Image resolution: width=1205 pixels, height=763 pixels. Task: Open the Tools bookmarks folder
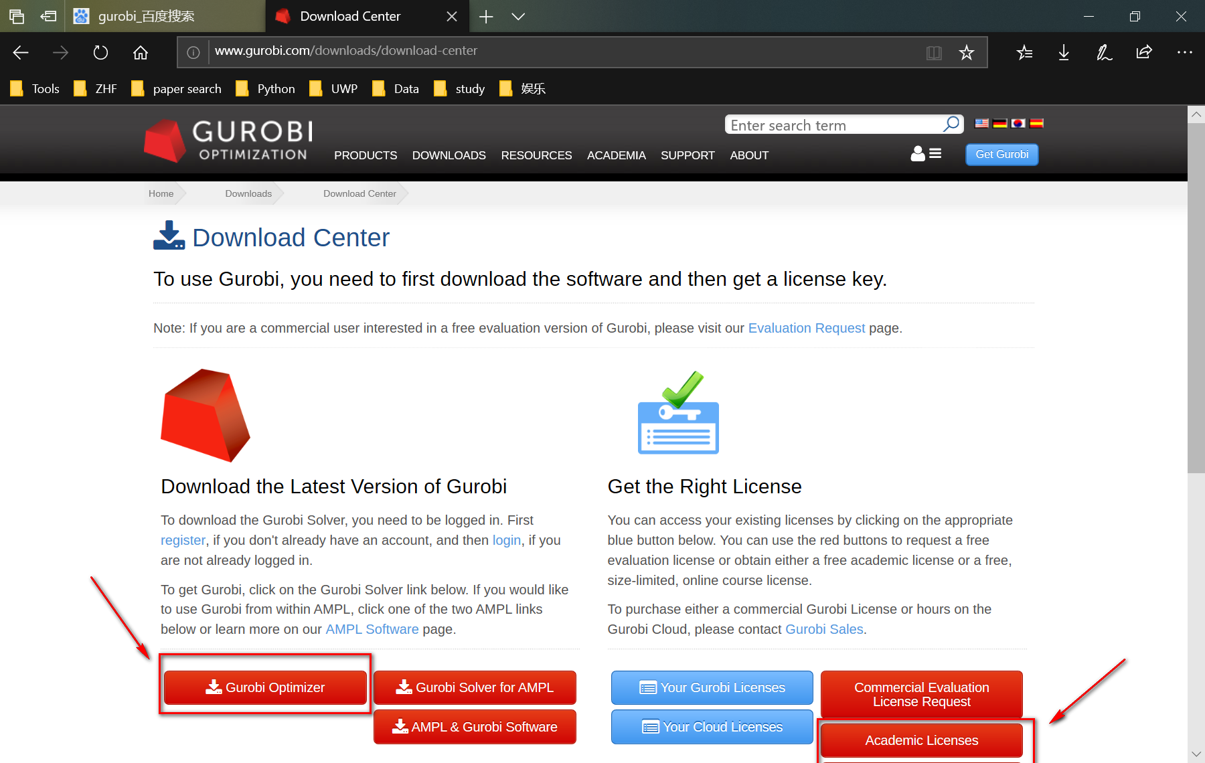(35, 88)
